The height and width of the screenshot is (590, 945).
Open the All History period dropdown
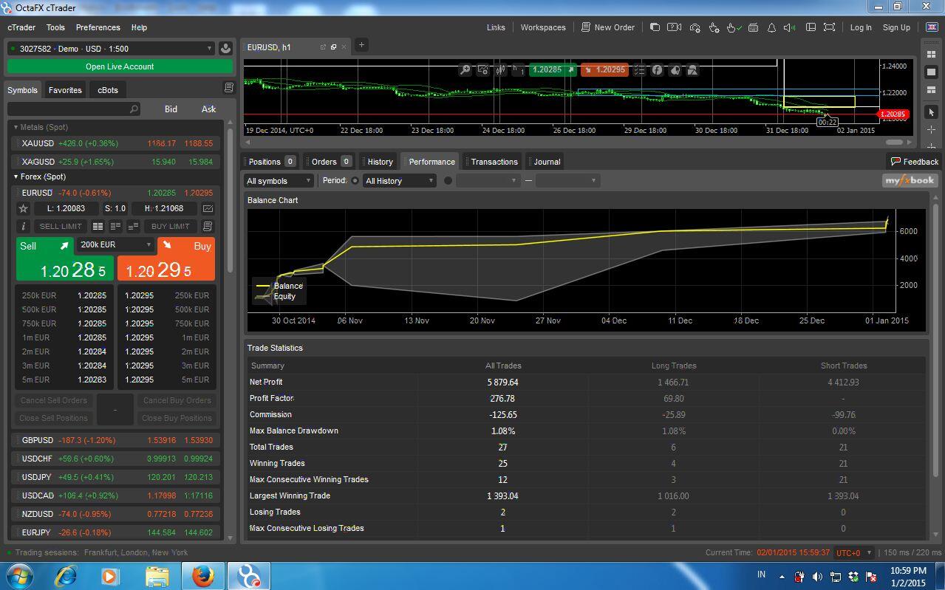click(x=399, y=181)
